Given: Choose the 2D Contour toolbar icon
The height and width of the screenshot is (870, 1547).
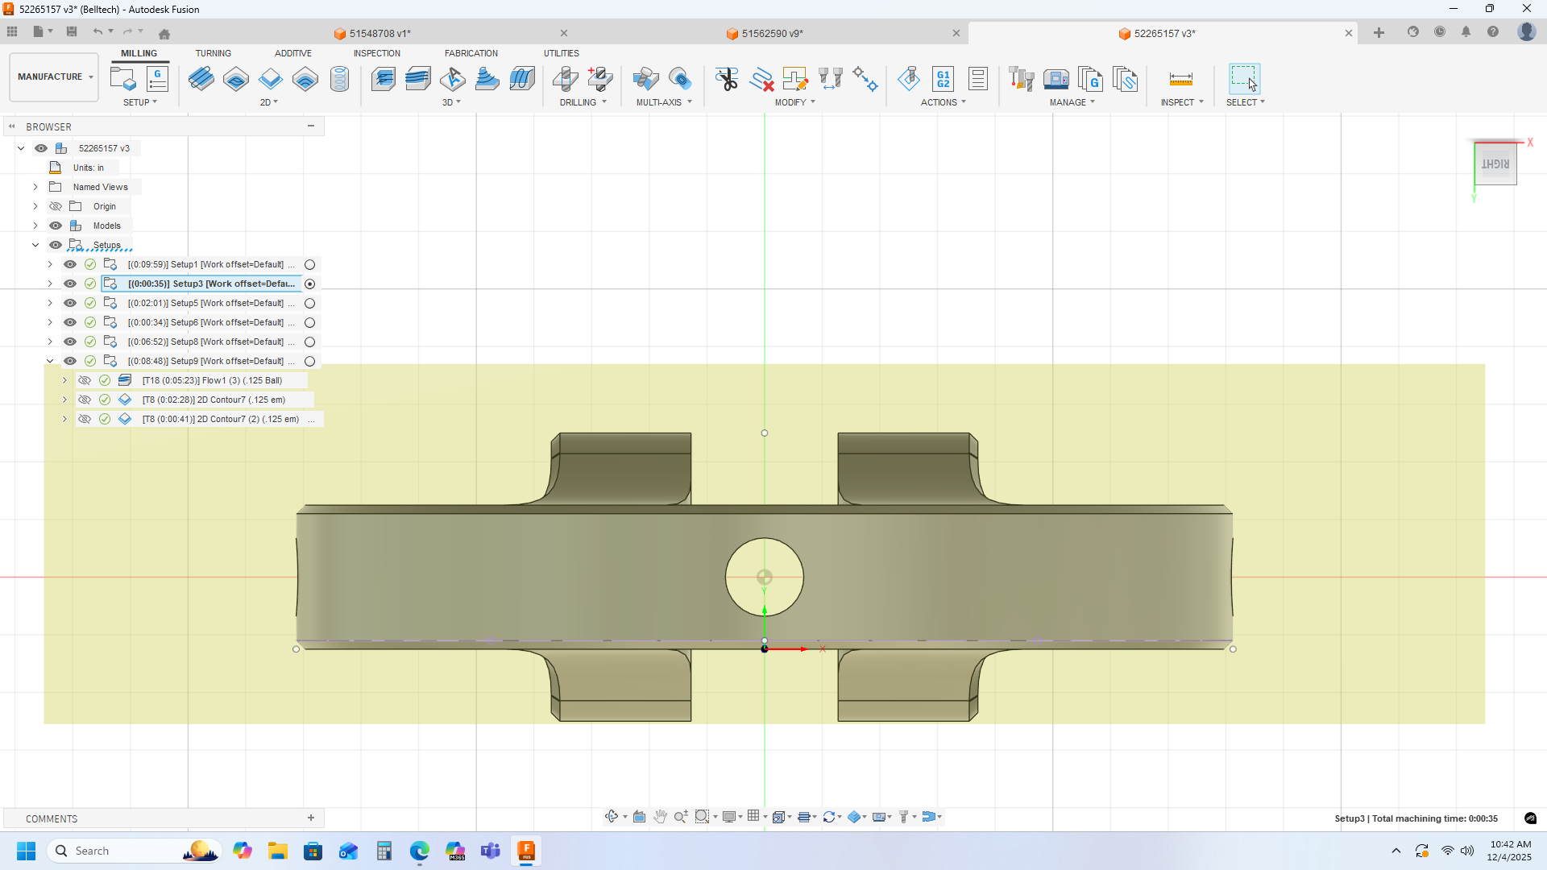Looking at the screenshot, I should (x=271, y=79).
